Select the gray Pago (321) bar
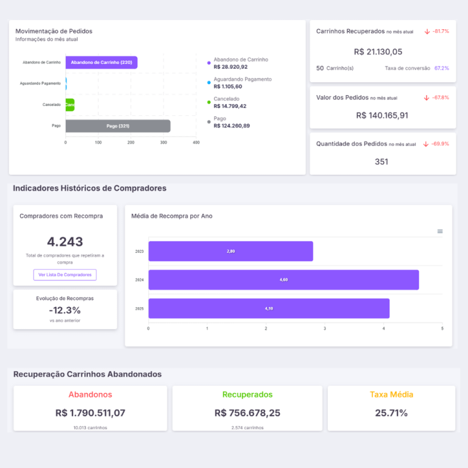 [118, 126]
